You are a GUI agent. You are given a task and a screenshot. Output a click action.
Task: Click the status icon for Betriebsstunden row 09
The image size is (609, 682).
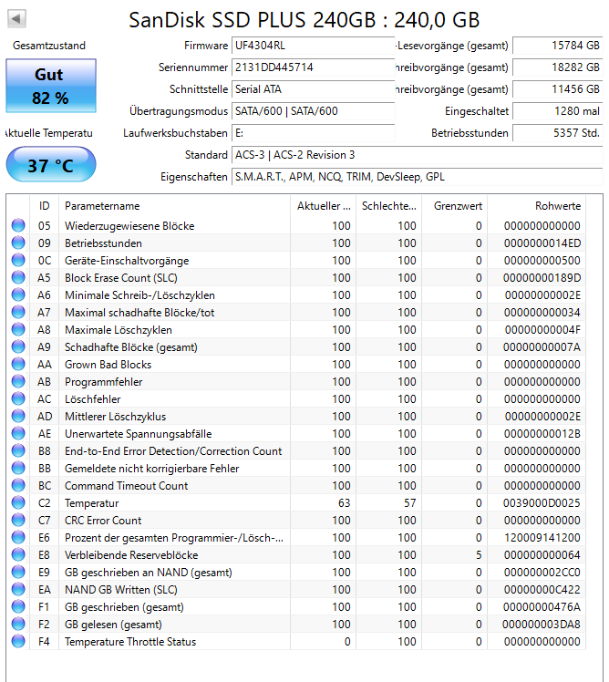coord(18,243)
